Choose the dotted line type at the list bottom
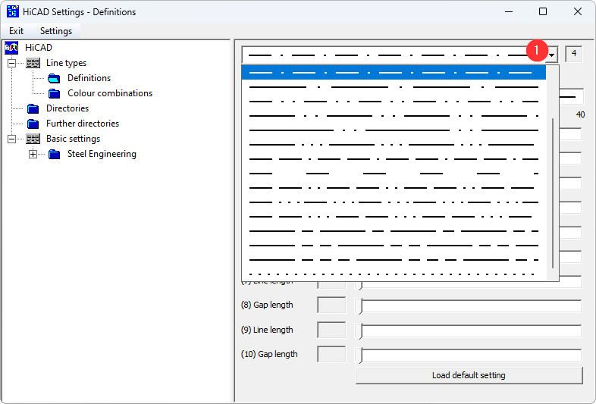Image resolution: width=596 pixels, height=404 pixels. (394, 274)
